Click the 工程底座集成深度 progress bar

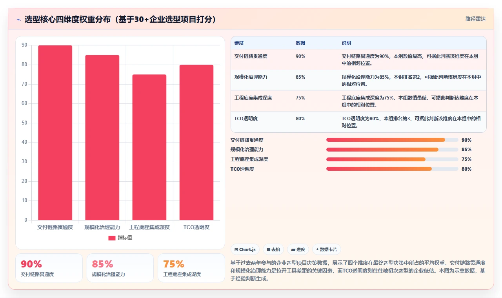coord(392,159)
